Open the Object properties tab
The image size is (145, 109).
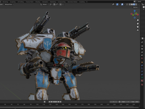pyautogui.click(x=142, y=62)
